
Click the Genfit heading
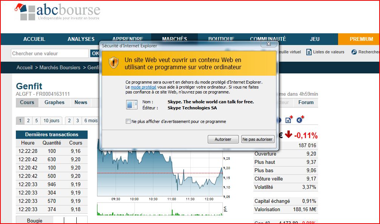coord(29,86)
